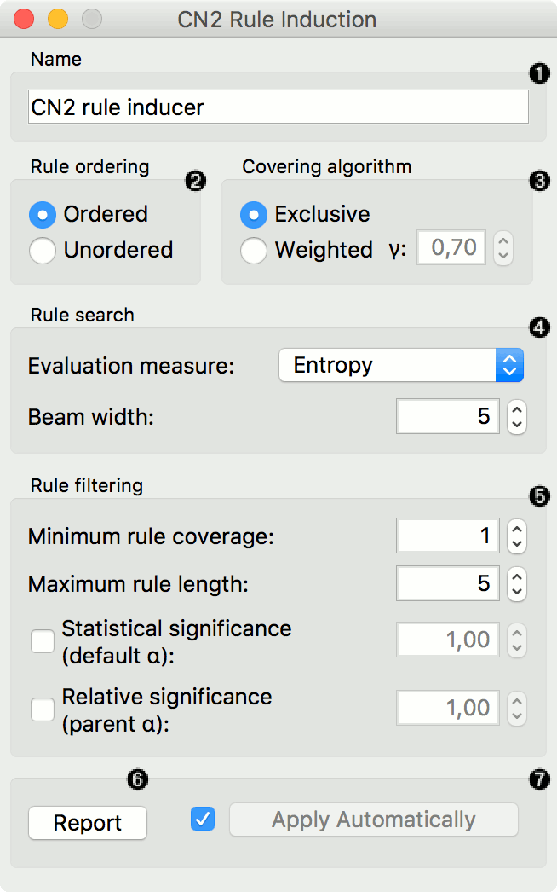Click the numbered marker 5 on Rule filtering
Image resolution: width=557 pixels, height=892 pixels.
coord(539,496)
